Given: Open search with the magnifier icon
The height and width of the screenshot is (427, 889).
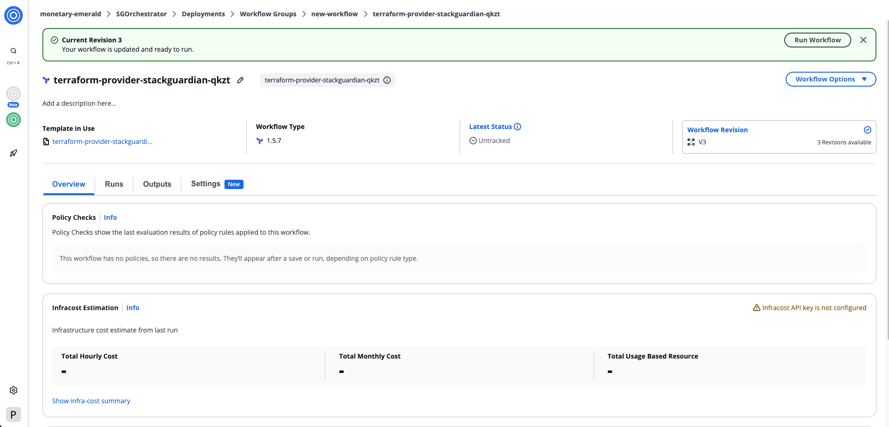Looking at the screenshot, I should (14, 51).
